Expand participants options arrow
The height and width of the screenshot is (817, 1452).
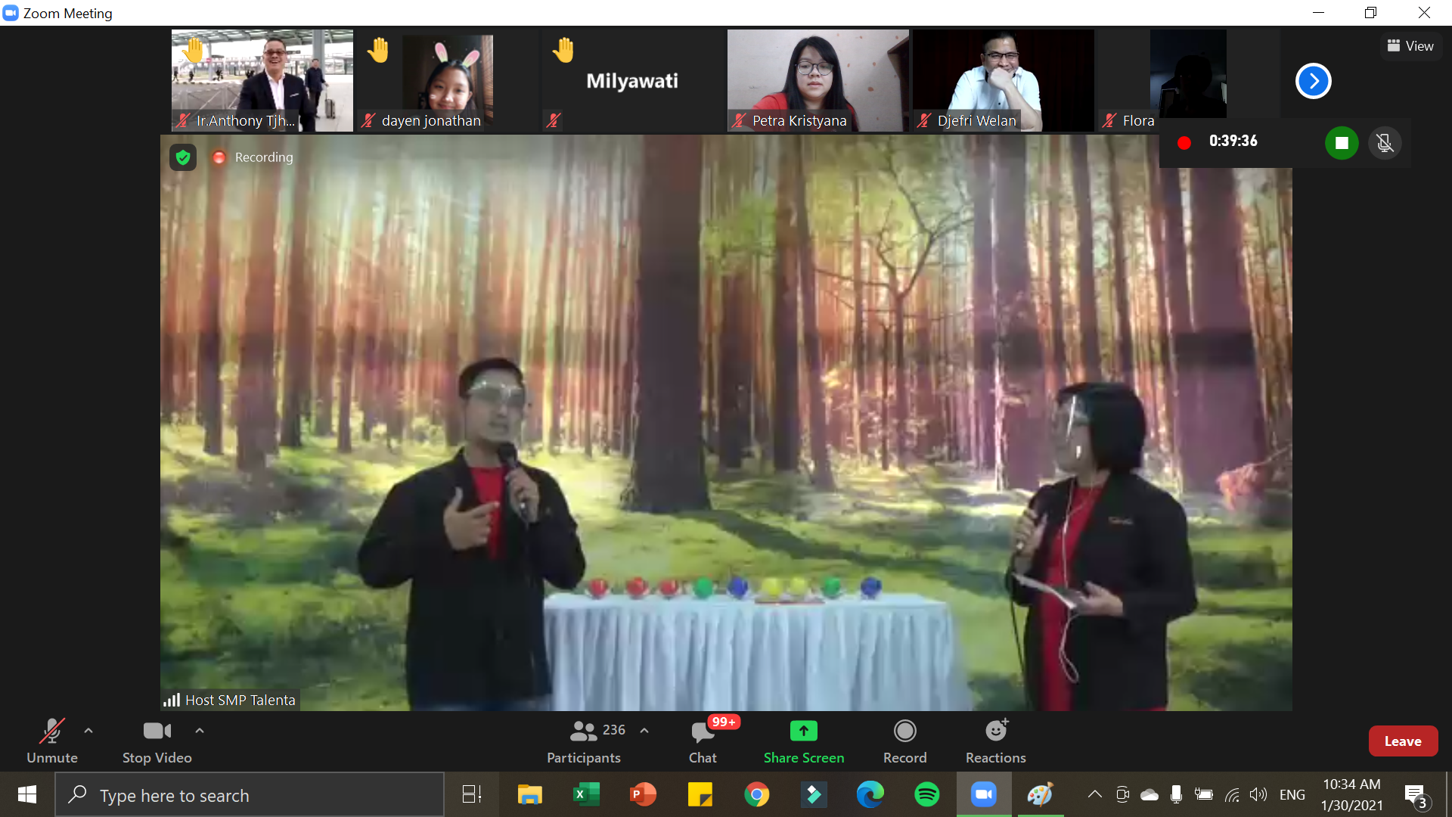click(644, 731)
